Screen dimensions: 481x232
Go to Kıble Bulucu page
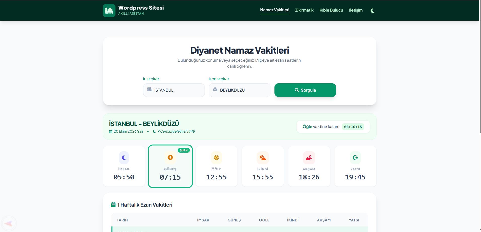pyautogui.click(x=331, y=10)
